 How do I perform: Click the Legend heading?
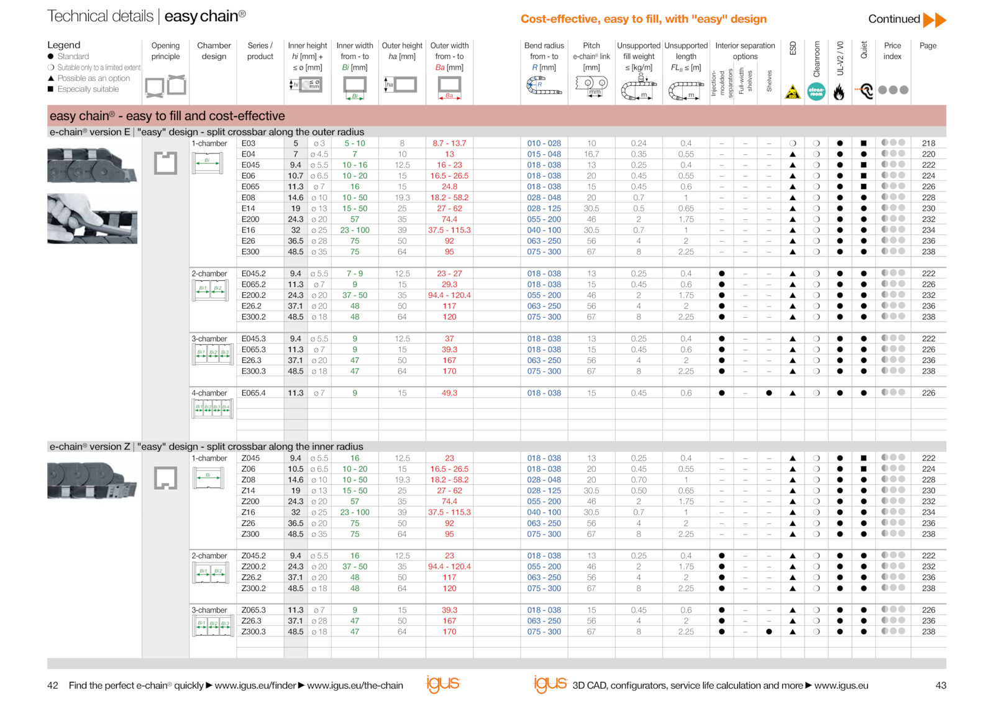64,45
